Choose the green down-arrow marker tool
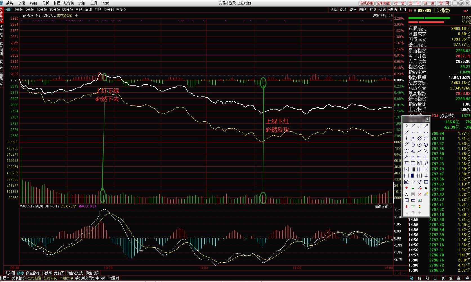Screen dimensions: 471x282 pyautogui.click(x=413, y=188)
